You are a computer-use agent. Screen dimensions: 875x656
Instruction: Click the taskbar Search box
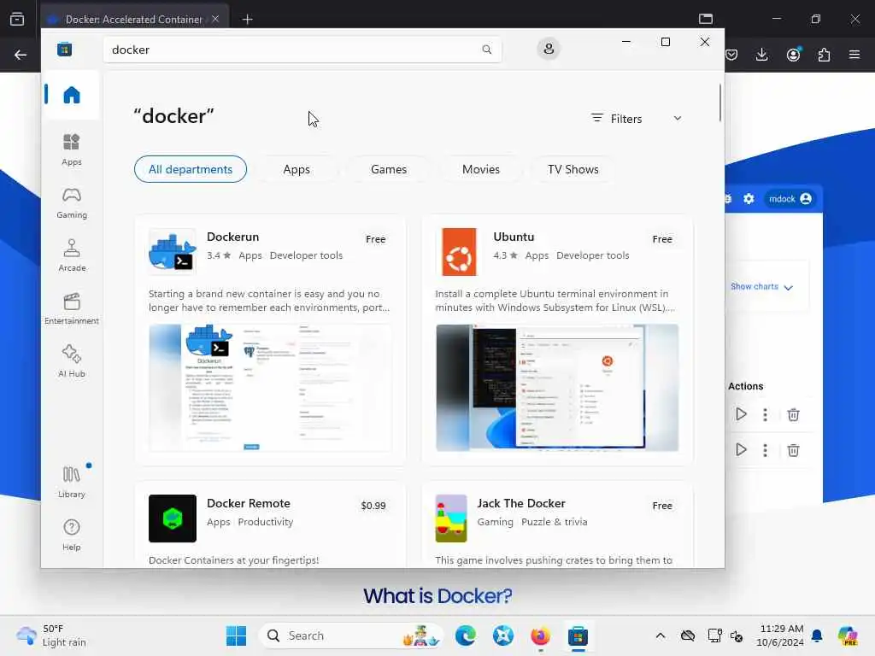tap(350, 635)
